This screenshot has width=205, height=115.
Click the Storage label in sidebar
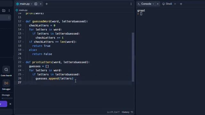(6, 95)
